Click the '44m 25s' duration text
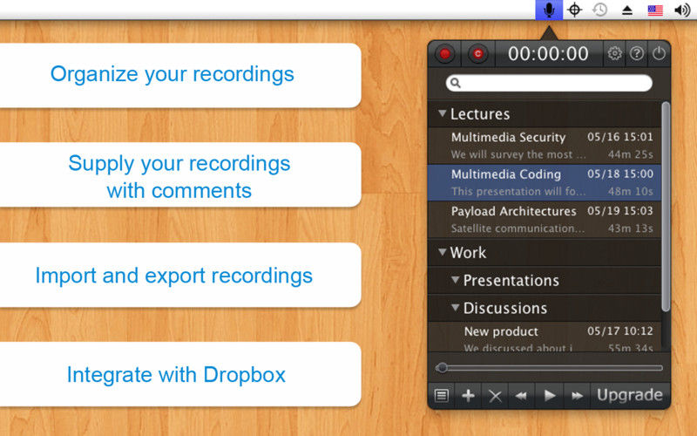697x436 pixels. click(x=630, y=154)
